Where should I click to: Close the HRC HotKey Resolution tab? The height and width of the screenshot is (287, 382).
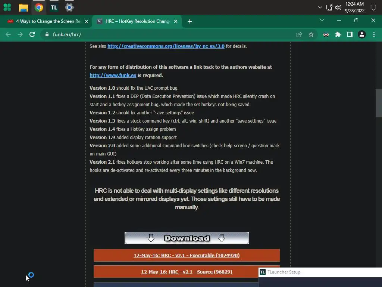pos(176,21)
